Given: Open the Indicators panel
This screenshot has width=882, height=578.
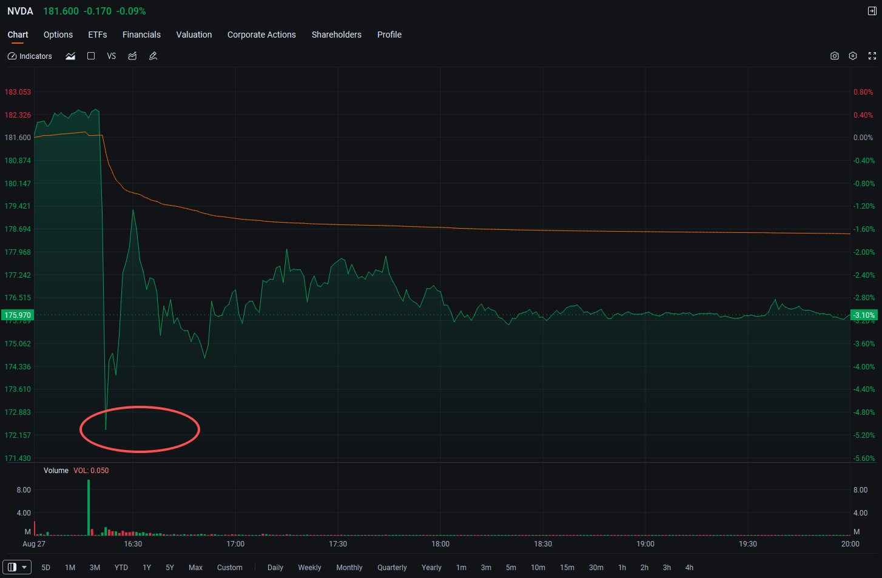Looking at the screenshot, I should pos(30,56).
